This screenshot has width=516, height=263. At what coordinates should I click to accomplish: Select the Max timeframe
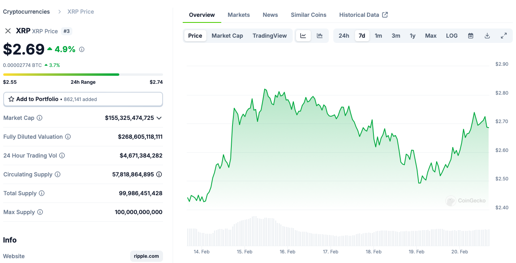pyautogui.click(x=430, y=35)
